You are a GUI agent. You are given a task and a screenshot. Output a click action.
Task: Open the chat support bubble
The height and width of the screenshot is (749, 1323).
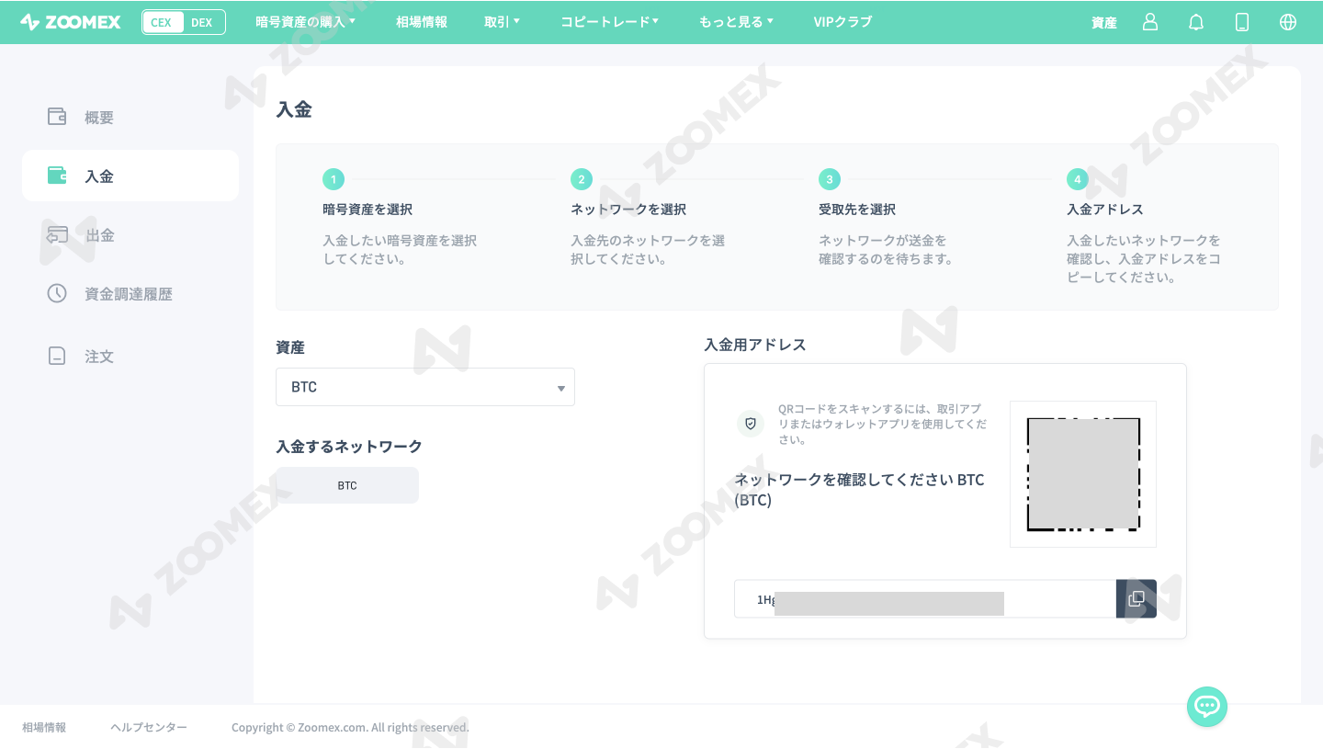tap(1206, 706)
